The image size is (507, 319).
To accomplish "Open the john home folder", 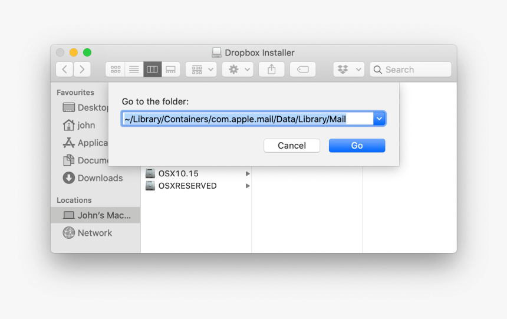I will click(x=79, y=125).
